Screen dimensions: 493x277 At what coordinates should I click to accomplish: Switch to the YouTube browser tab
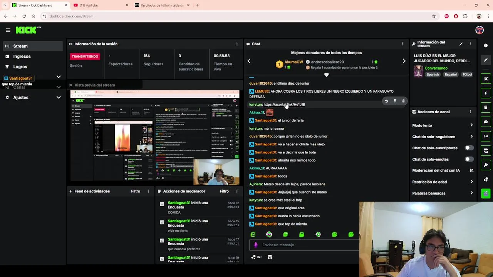click(x=100, y=5)
